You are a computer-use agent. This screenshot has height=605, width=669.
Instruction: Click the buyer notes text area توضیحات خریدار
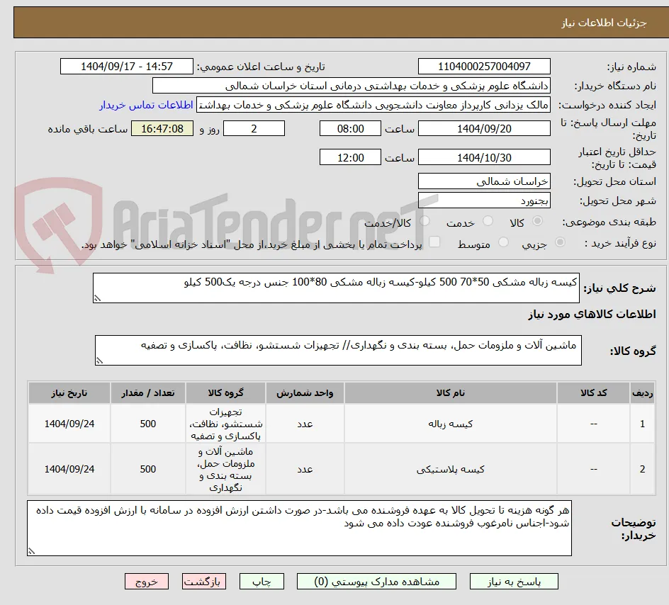pyautogui.click(x=299, y=528)
